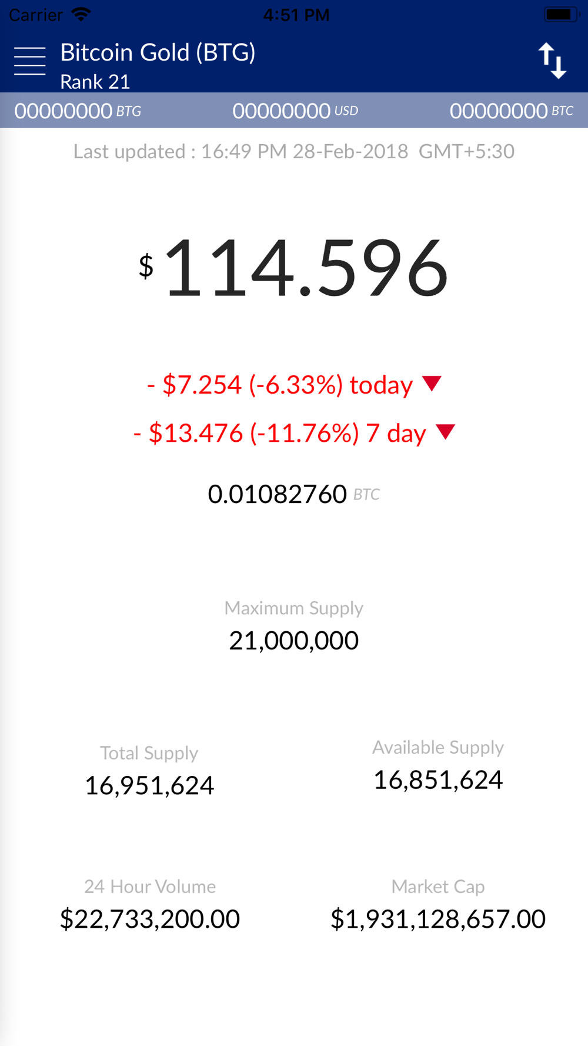The height and width of the screenshot is (1046, 588).
Task: Tap the Bitcoin Gold (BTG) title
Action: (x=158, y=53)
